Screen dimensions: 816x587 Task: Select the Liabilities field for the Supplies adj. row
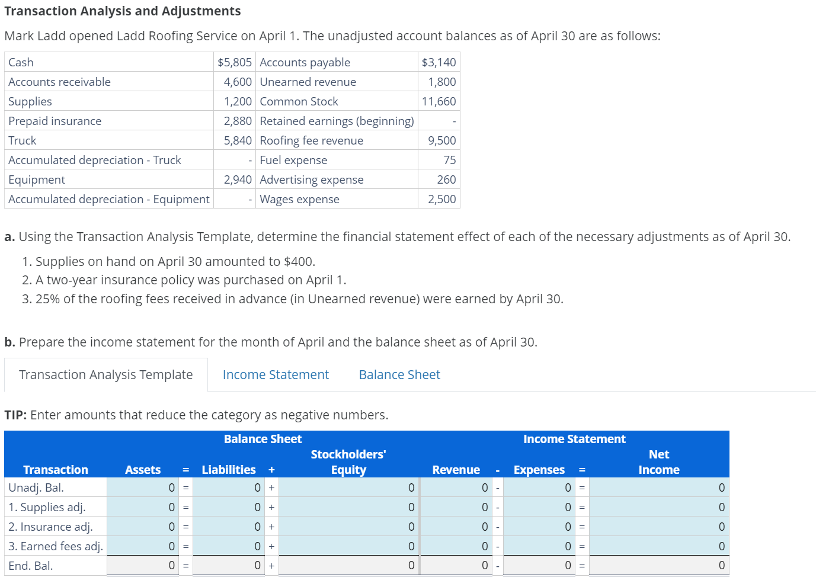click(228, 506)
